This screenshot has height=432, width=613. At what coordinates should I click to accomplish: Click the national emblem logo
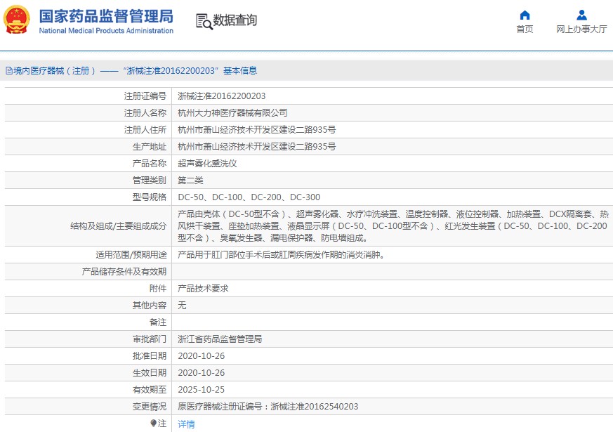16,20
